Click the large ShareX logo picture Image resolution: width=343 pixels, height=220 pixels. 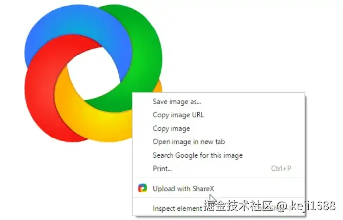[94, 73]
